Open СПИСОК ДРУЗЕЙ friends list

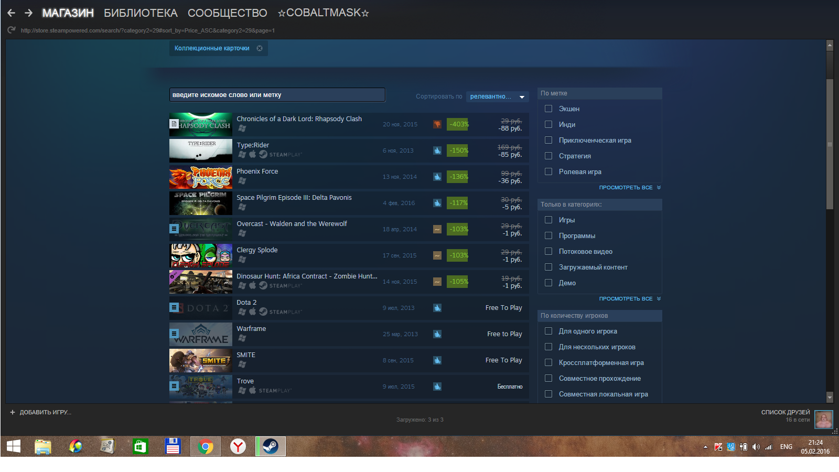(786, 412)
